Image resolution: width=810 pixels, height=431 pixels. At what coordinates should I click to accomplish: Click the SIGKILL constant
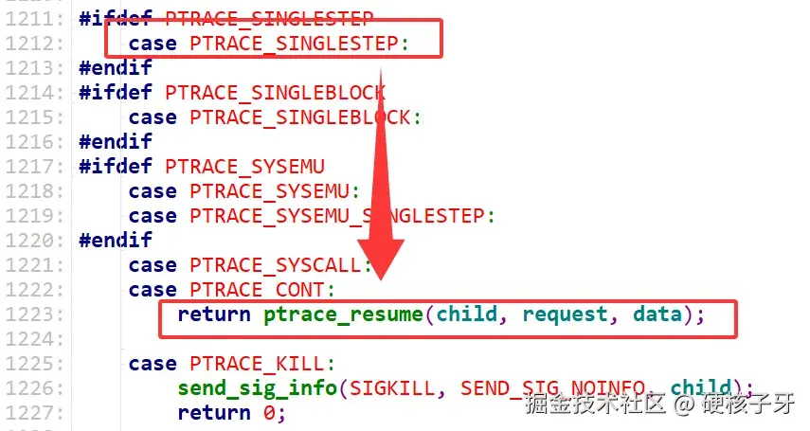click(392, 388)
